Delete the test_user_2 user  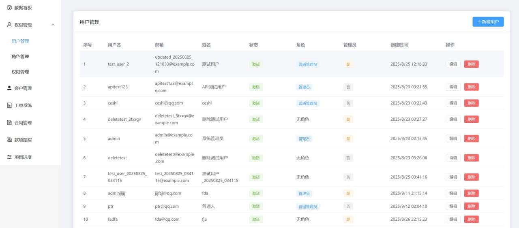472,64
